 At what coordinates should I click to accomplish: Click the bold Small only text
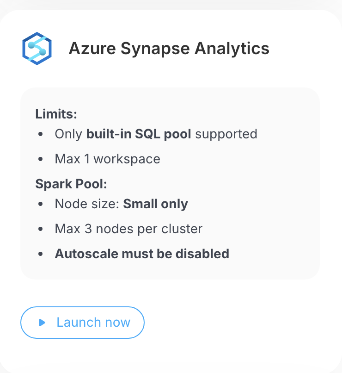156,204
